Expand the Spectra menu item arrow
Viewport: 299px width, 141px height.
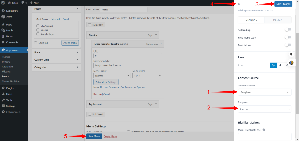156,35
